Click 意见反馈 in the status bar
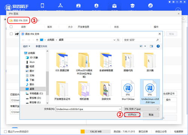Image resolution: width=188 pixels, height=135 pixels. click(x=143, y=132)
